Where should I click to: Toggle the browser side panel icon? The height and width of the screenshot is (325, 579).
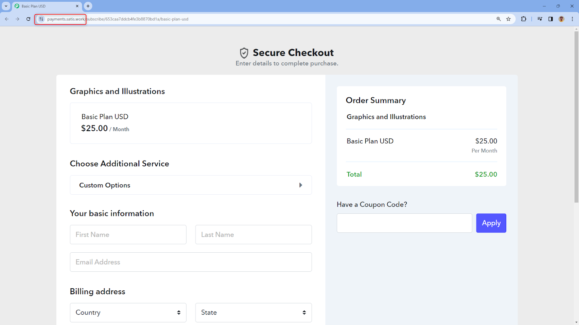coord(550,19)
